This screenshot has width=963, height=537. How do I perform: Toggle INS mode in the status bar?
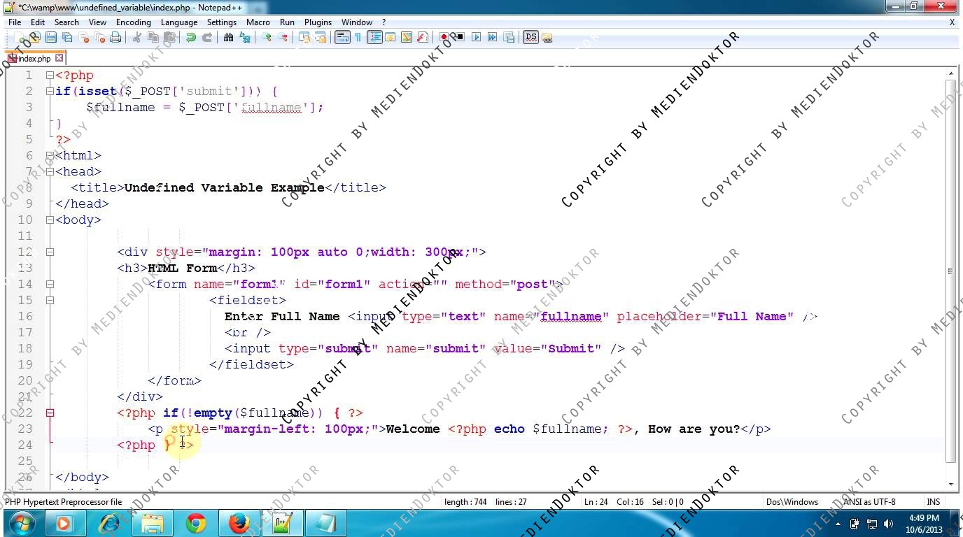934,501
